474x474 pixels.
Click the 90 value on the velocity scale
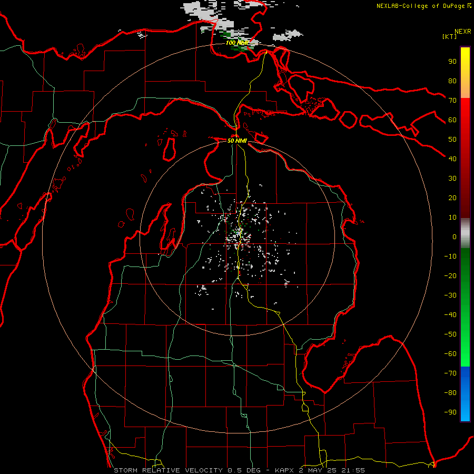click(x=452, y=62)
